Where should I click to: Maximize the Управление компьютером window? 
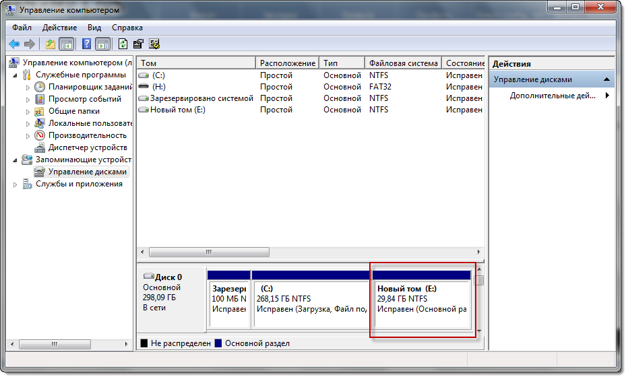[x=575, y=7]
